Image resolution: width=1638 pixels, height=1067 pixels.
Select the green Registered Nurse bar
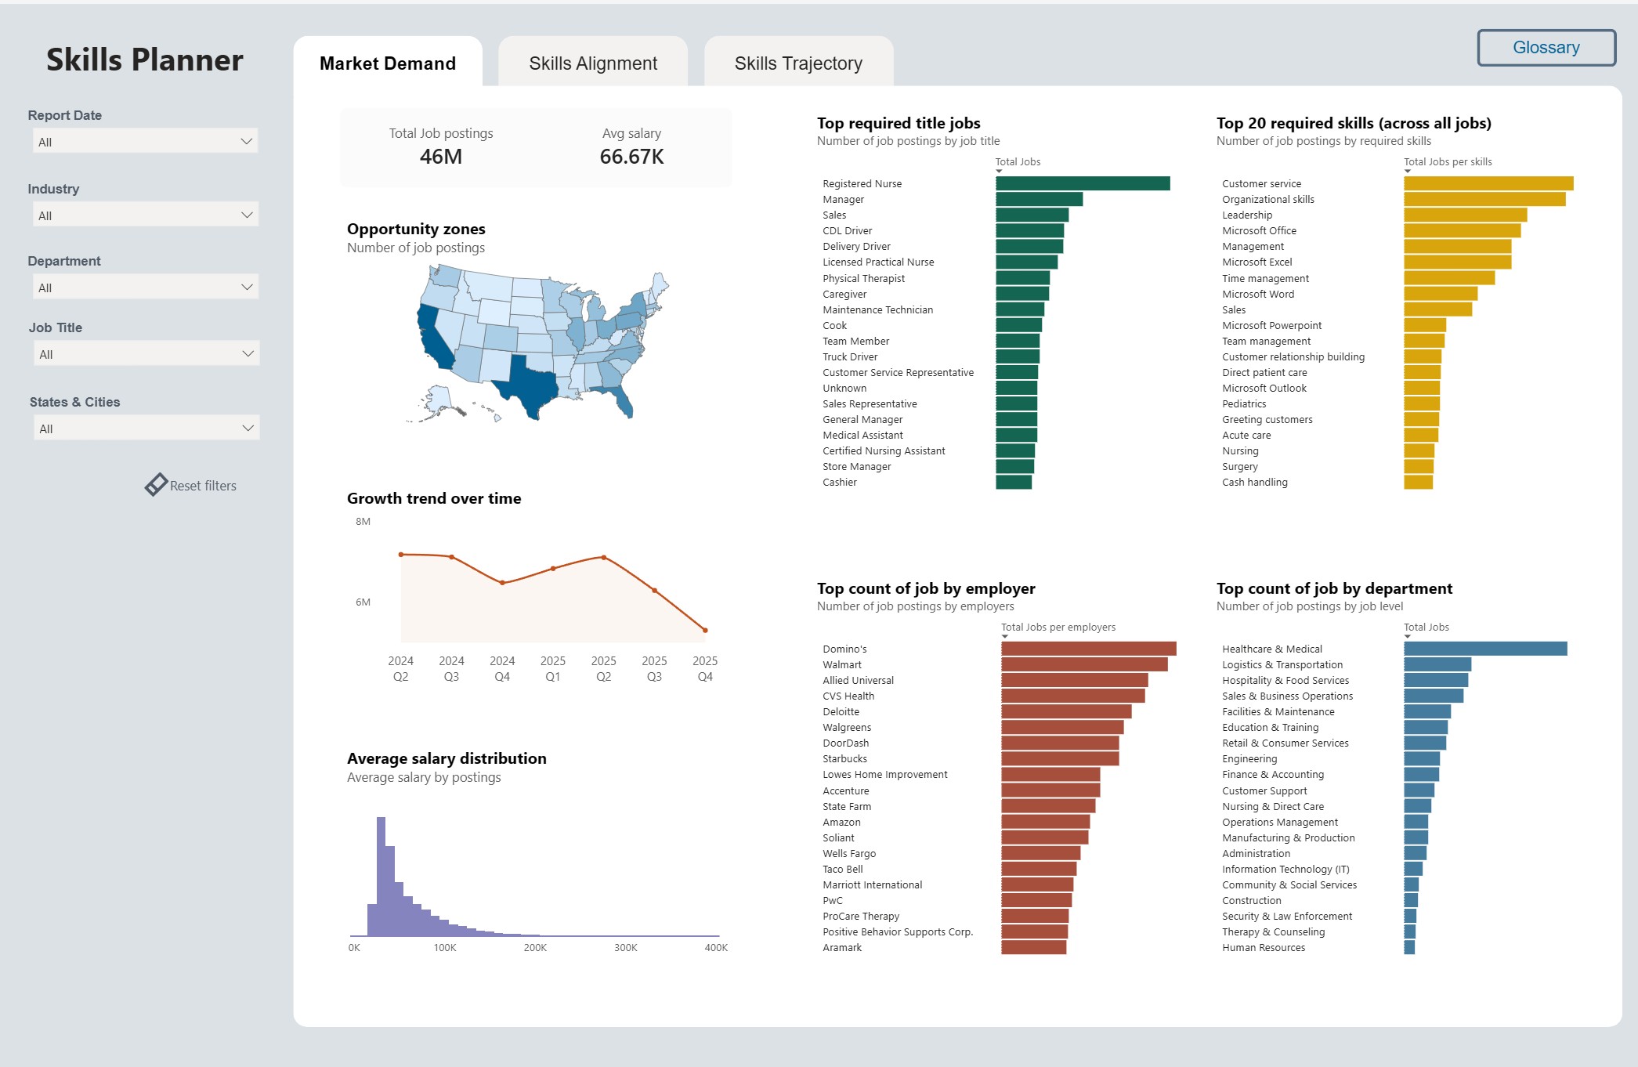(1083, 183)
